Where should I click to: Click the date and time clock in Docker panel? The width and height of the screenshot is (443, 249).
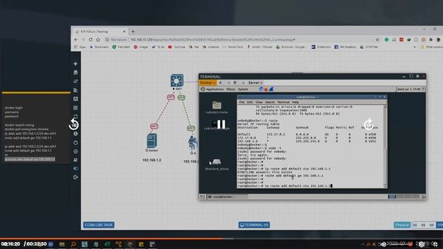pyautogui.click(x=409, y=89)
